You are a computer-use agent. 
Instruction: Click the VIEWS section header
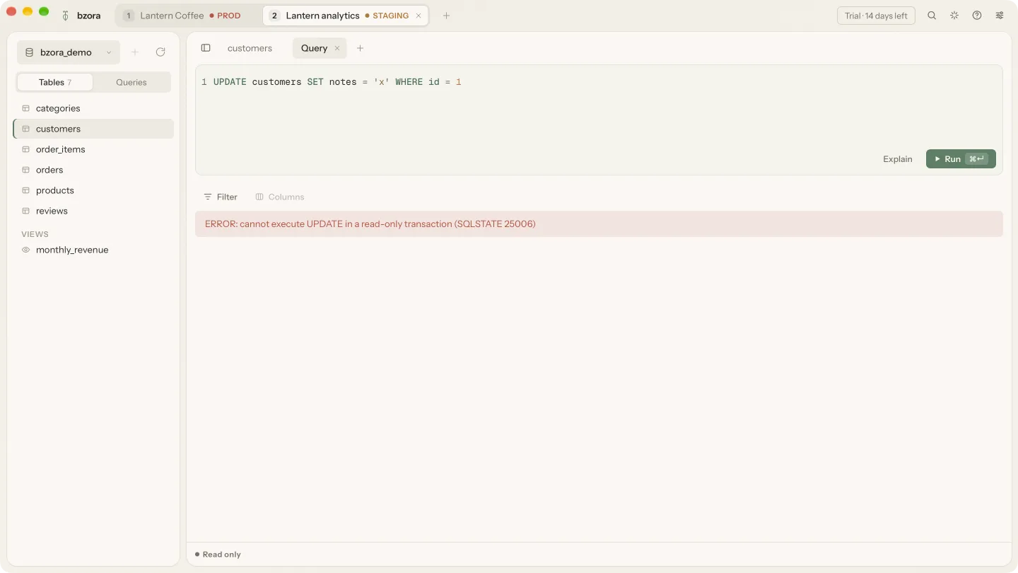click(35, 234)
